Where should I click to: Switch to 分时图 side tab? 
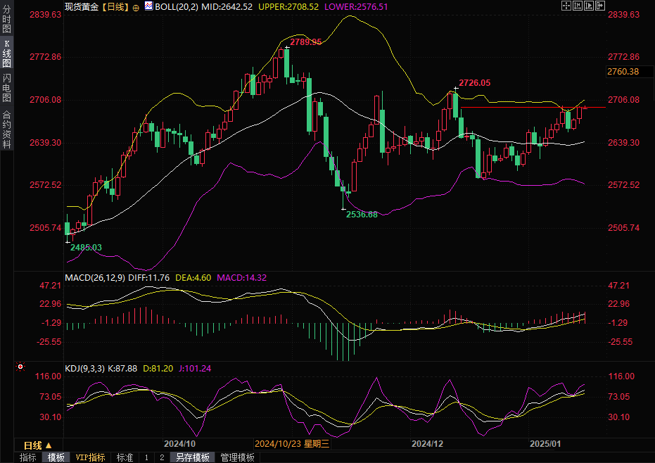pos(6,19)
